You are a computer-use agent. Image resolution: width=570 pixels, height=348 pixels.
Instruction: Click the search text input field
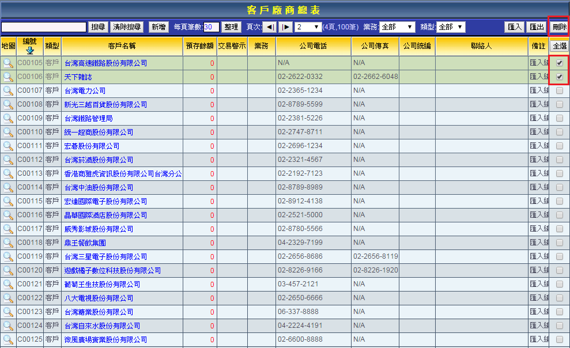(x=44, y=27)
